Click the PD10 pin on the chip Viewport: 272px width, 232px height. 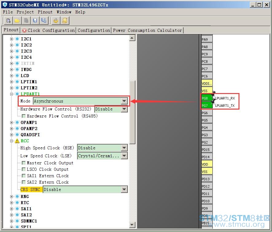(207, 201)
